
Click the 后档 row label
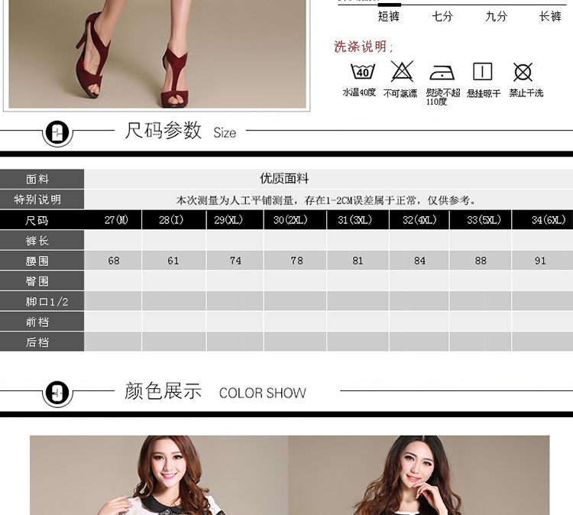point(42,342)
